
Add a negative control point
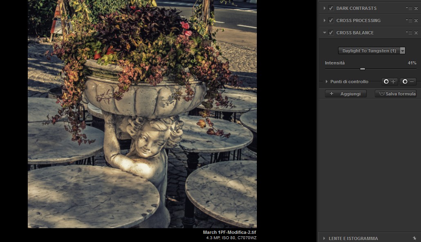[x=408, y=81]
